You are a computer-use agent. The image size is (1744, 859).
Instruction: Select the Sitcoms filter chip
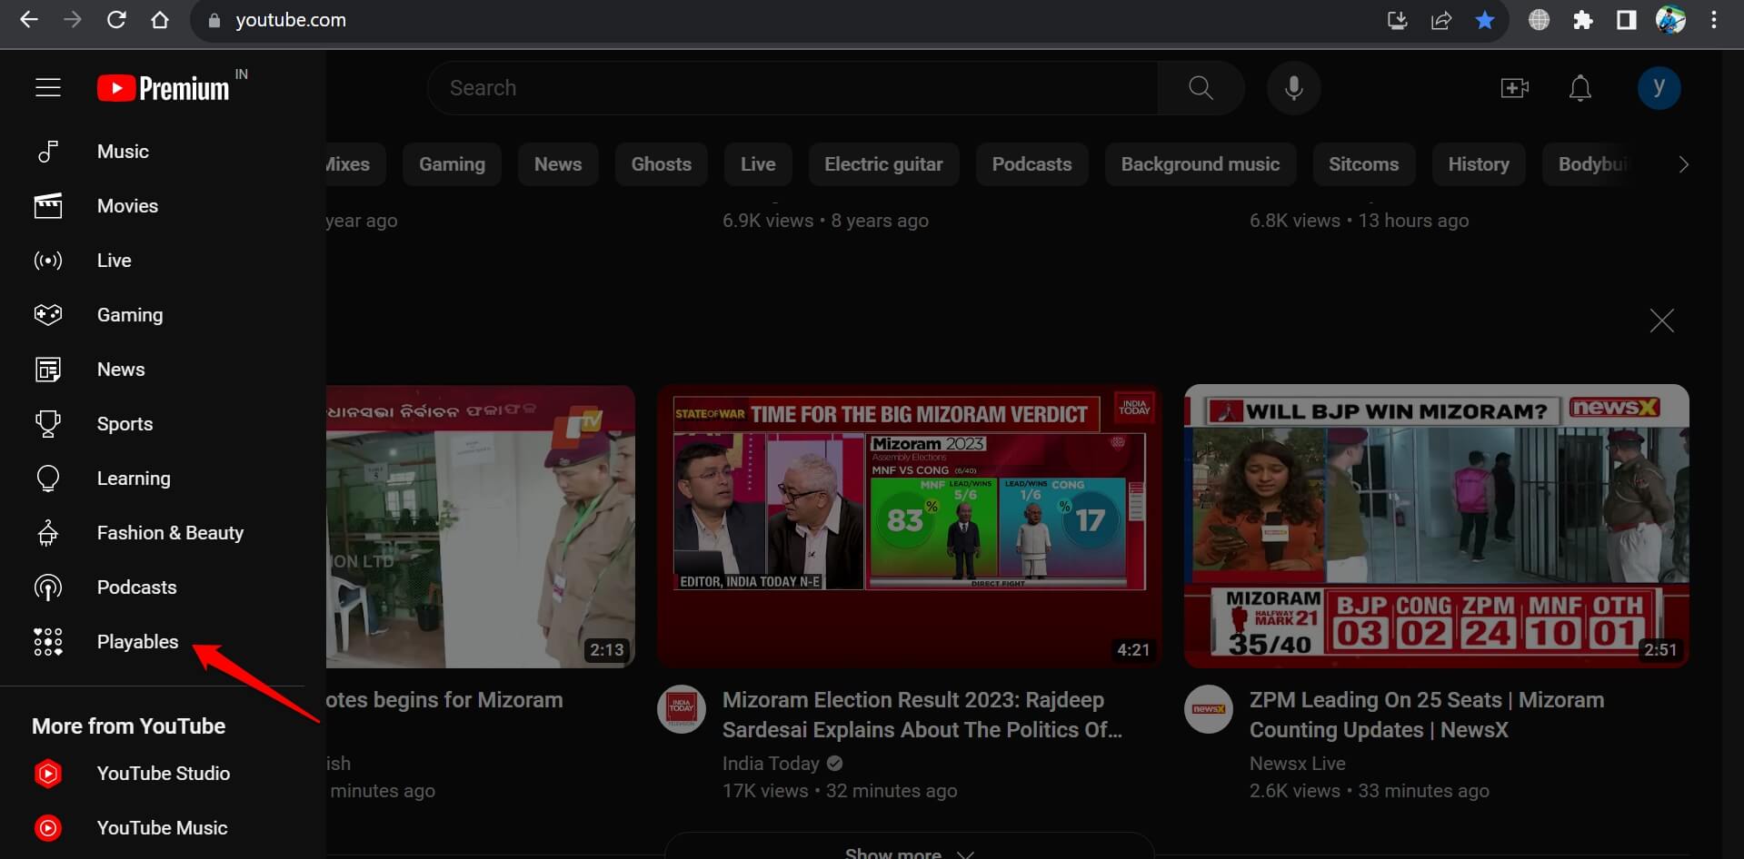[x=1364, y=164]
